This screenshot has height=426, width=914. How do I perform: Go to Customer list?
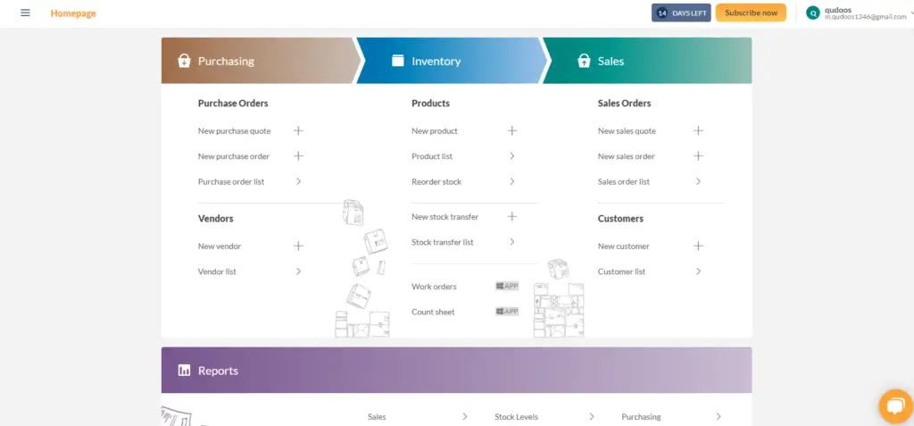(x=621, y=271)
